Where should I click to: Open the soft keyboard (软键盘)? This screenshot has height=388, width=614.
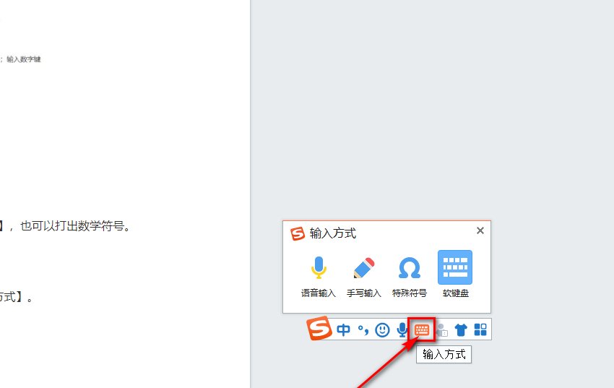[455, 274]
